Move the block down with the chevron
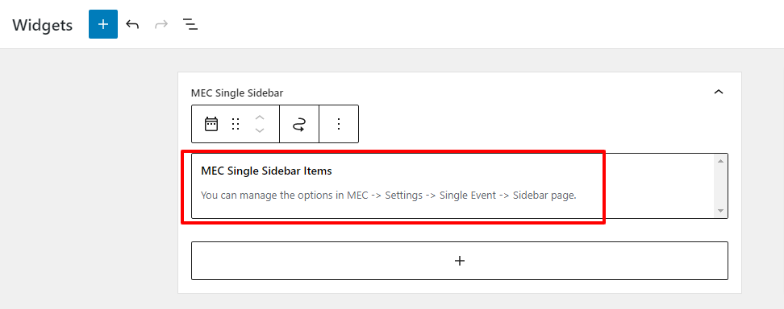 tap(259, 130)
